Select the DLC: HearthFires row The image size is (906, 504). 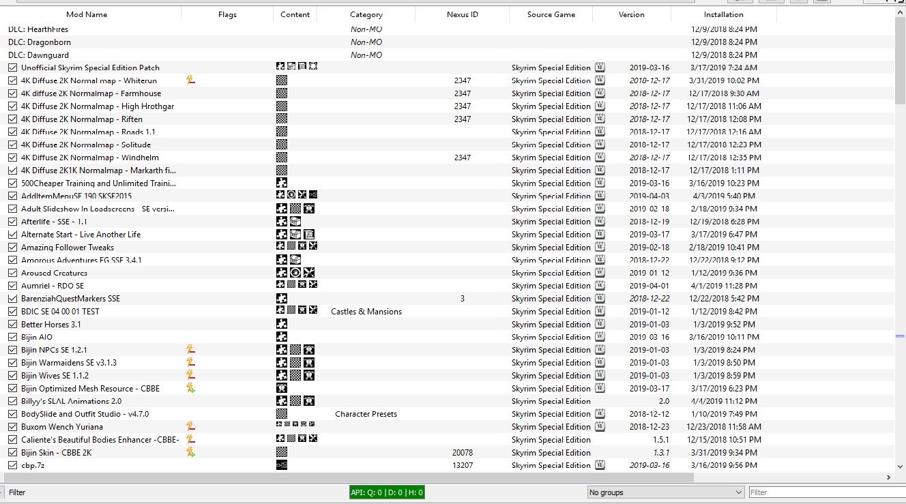coord(447,29)
